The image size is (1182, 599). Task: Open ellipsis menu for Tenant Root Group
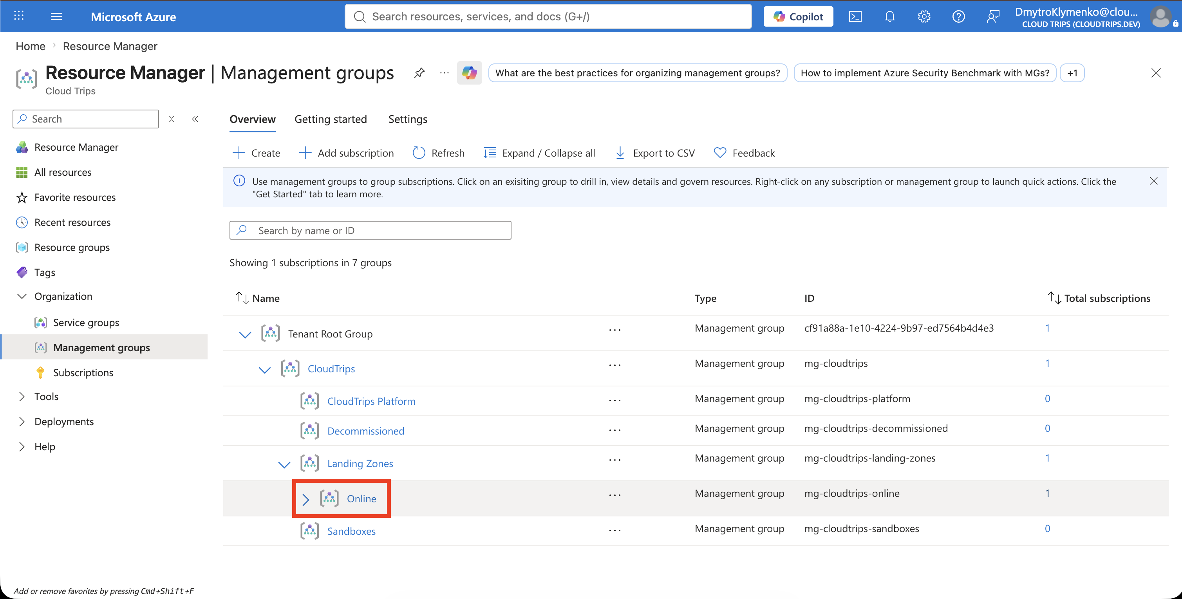pyautogui.click(x=614, y=329)
